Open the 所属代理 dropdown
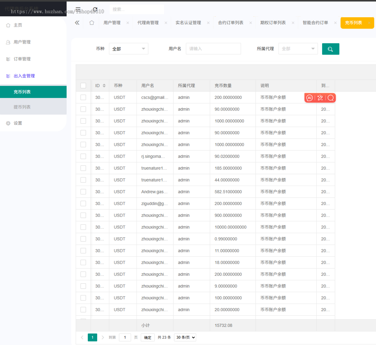This screenshot has height=345, width=376. (298, 49)
